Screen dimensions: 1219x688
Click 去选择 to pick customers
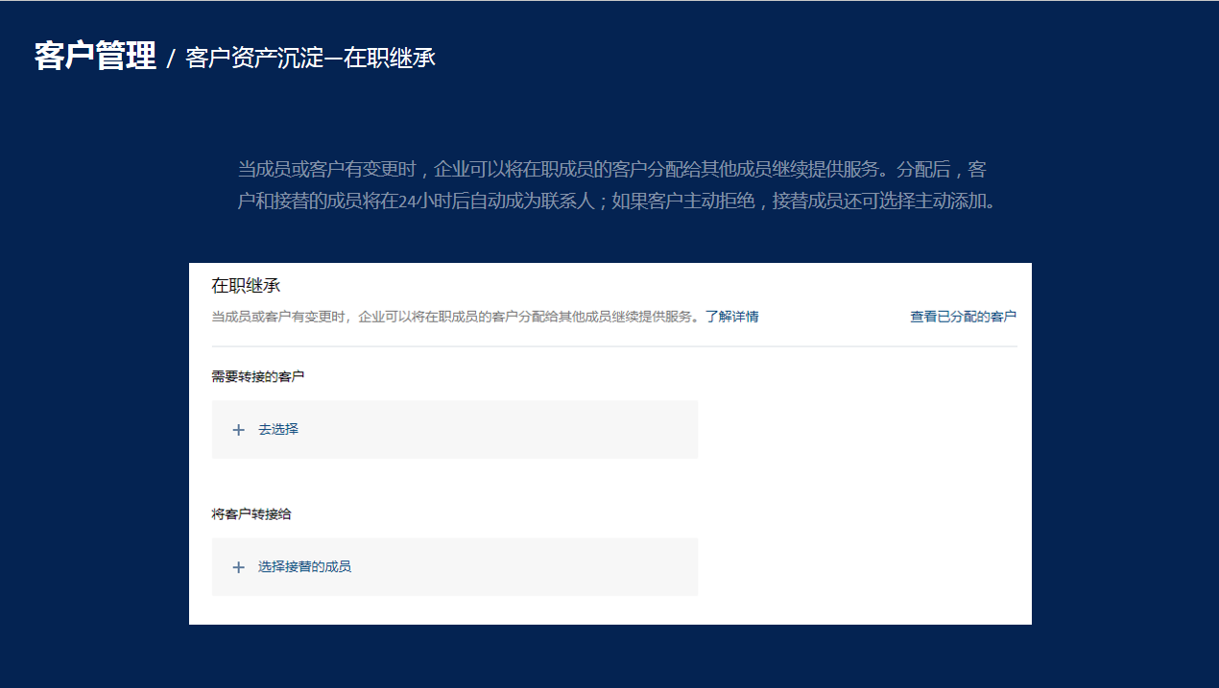pyautogui.click(x=278, y=430)
